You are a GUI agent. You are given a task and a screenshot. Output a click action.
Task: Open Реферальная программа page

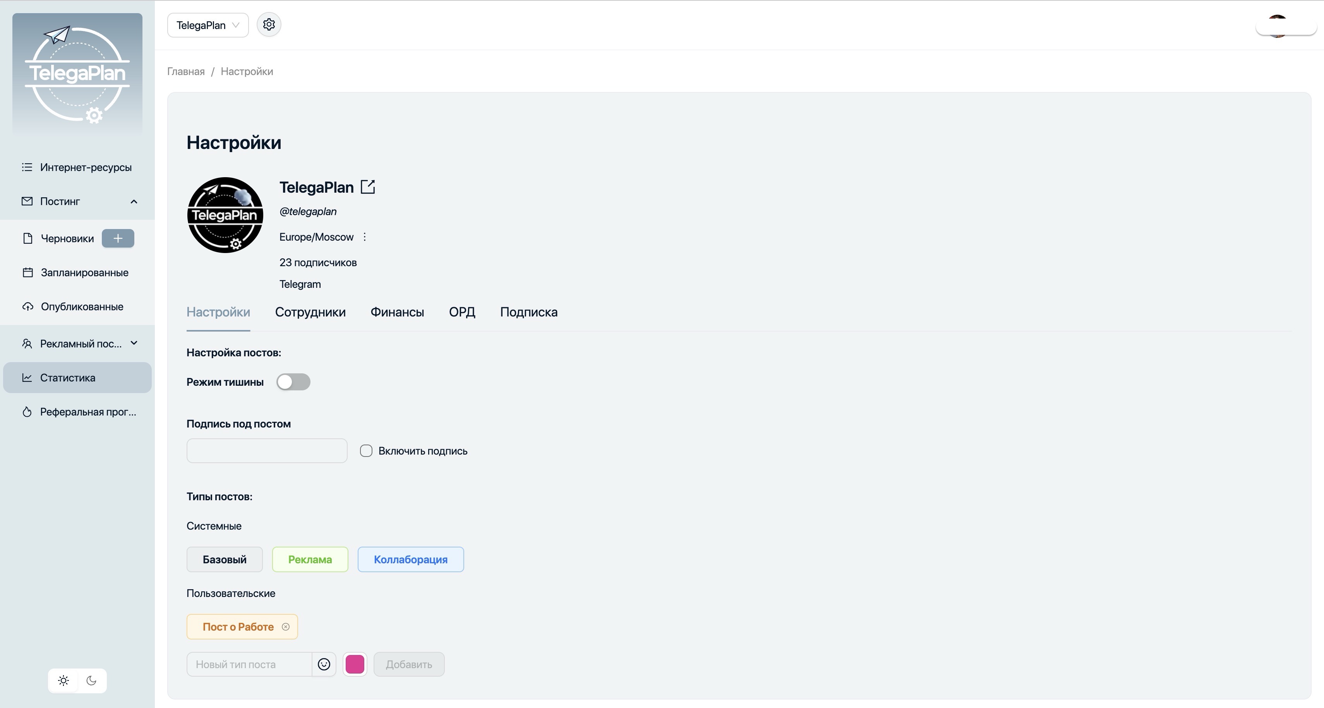(x=77, y=412)
